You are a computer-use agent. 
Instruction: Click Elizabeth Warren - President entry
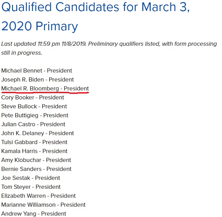(x=38, y=196)
